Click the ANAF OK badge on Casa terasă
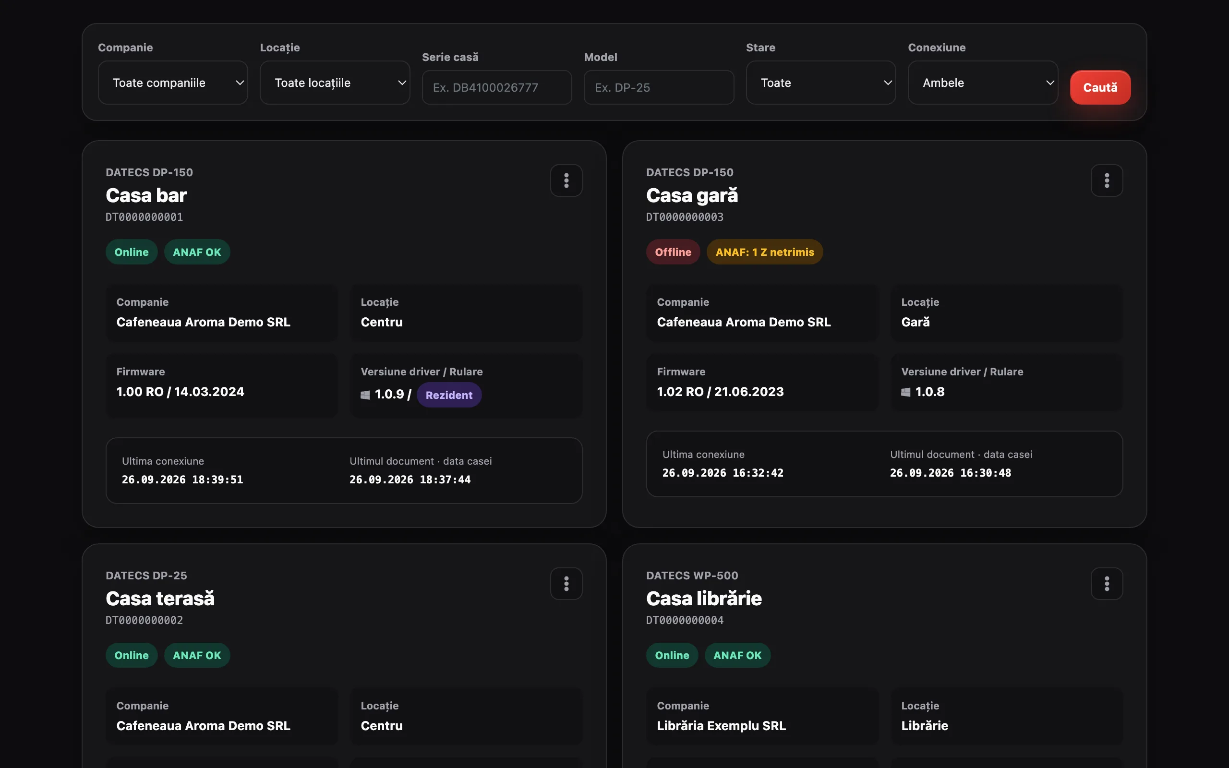The width and height of the screenshot is (1229, 768). 197,655
